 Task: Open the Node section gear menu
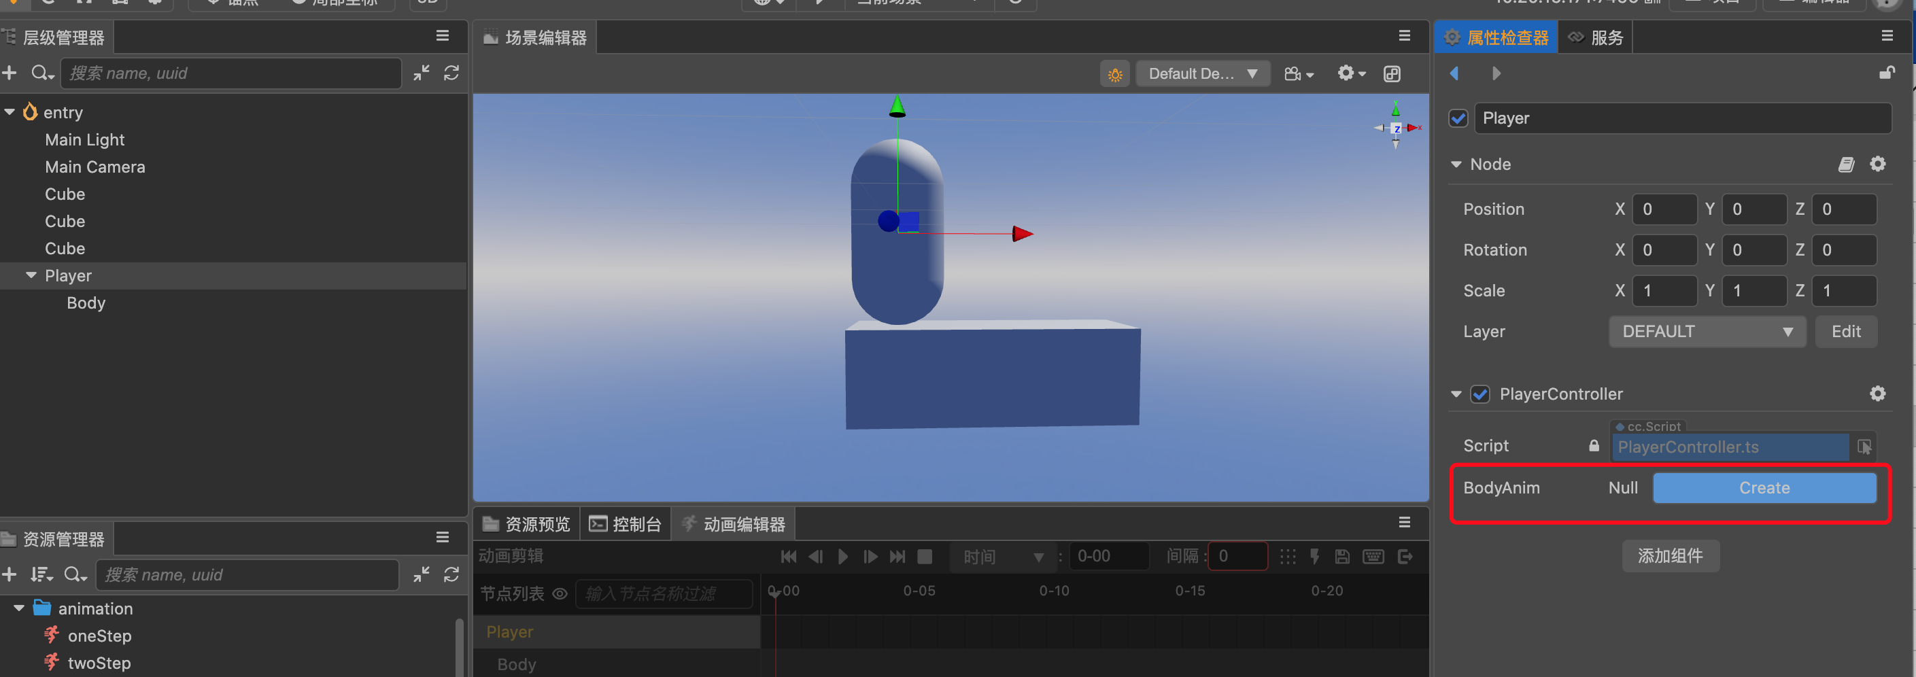coord(1877,164)
